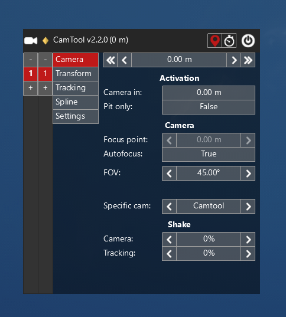286x317 pixels.
Task: Step position back with single left arrow
Action: click(x=125, y=60)
